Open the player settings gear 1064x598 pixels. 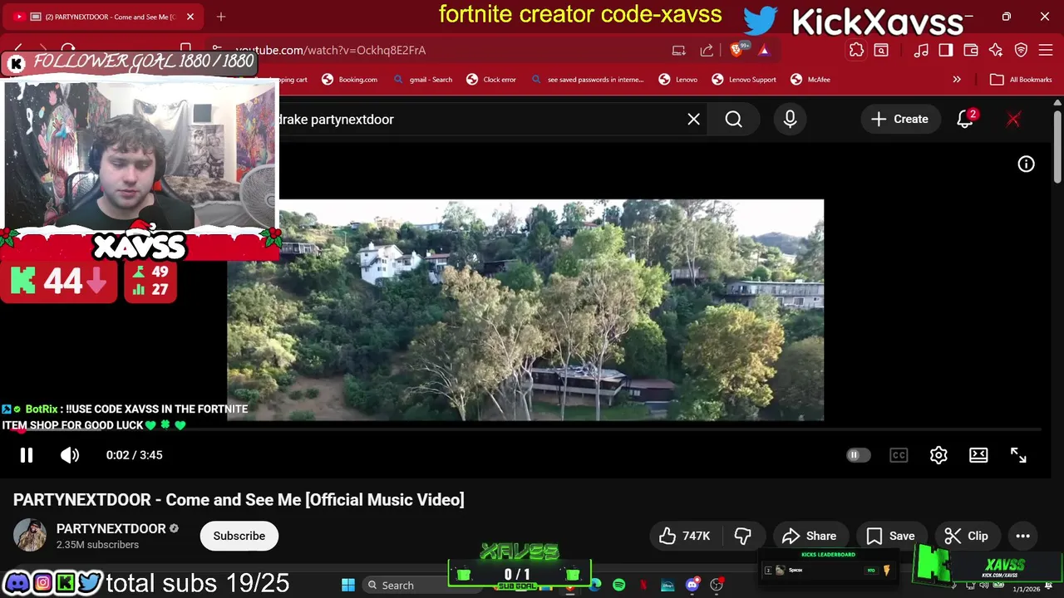[938, 455]
